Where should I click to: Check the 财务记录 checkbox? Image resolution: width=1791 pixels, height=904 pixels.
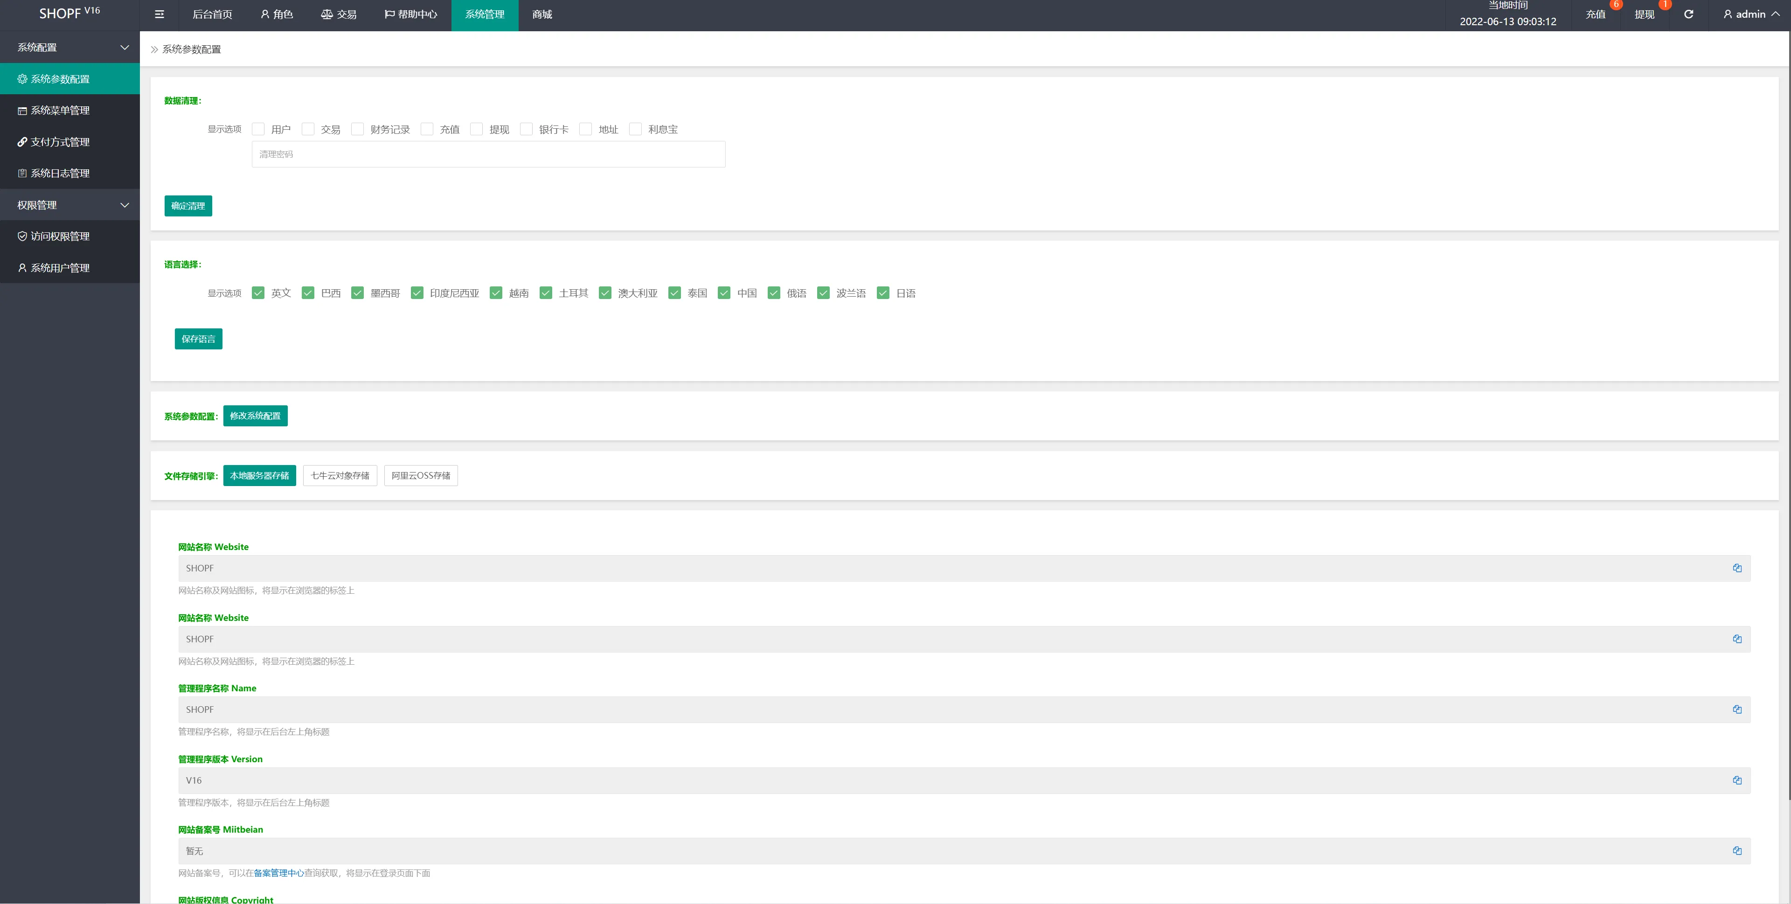pos(357,129)
